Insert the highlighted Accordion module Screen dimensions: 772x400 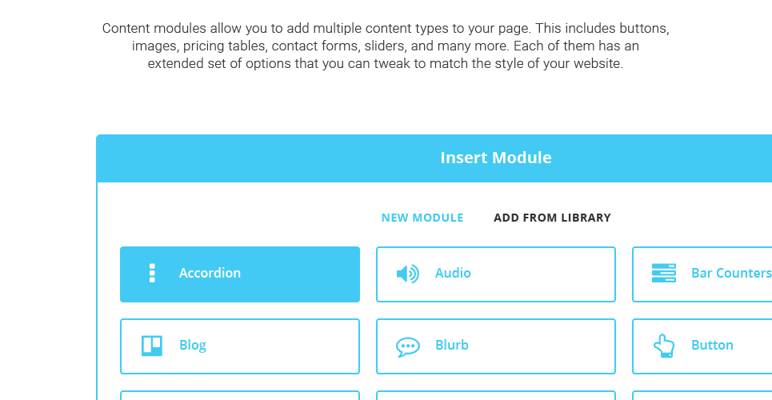(x=240, y=274)
